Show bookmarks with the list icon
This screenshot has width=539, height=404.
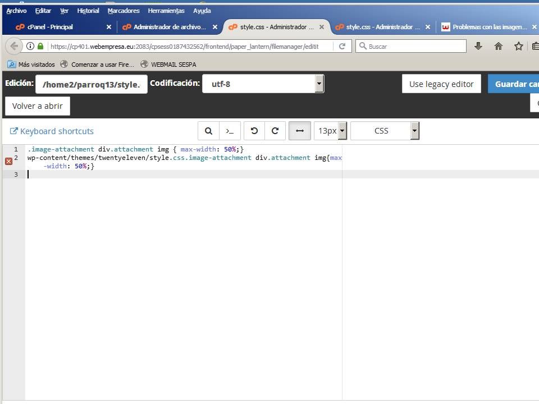tap(535, 46)
